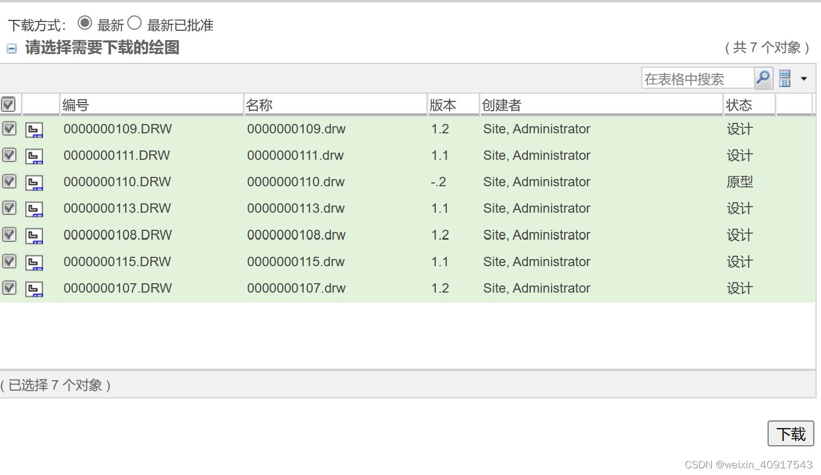Click the drawing icon for 0000000113.DRW

34,209
